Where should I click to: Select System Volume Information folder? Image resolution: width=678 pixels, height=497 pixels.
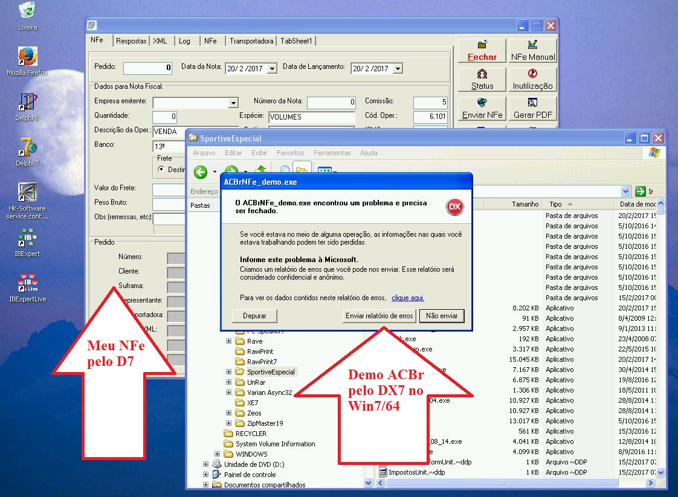click(x=270, y=444)
